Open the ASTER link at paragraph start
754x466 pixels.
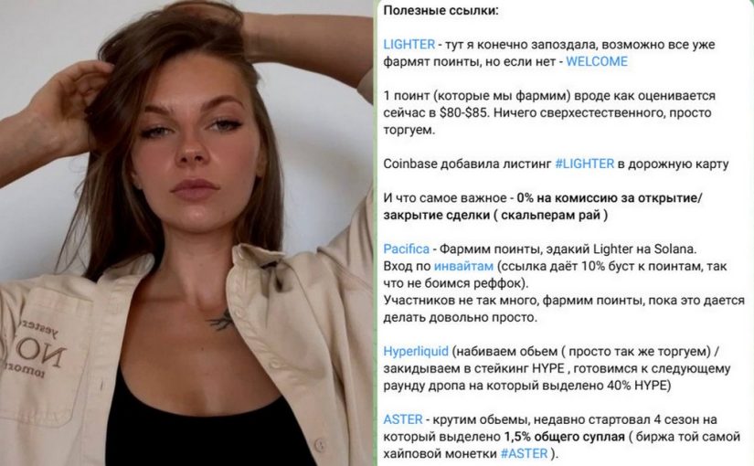pyautogui.click(x=403, y=419)
